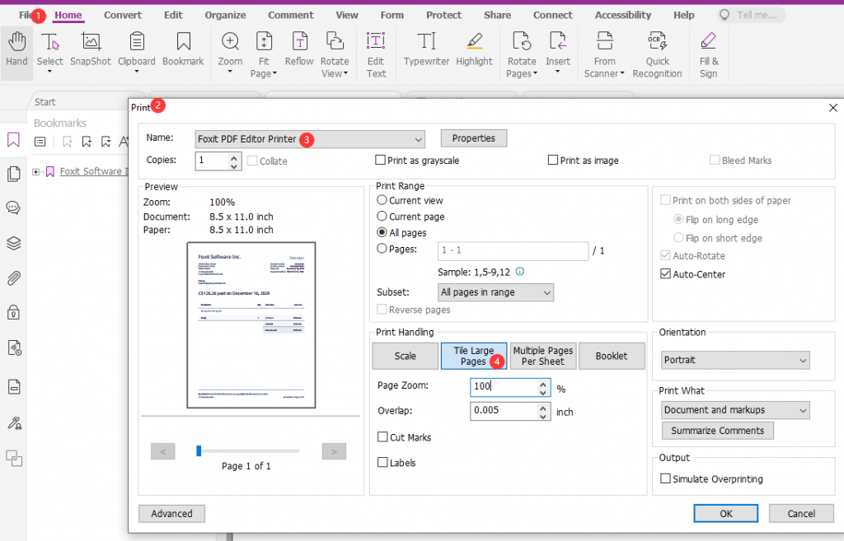Open Attachments panel paperclip icon
This screenshot has height=541, width=844.
point(13,278)
